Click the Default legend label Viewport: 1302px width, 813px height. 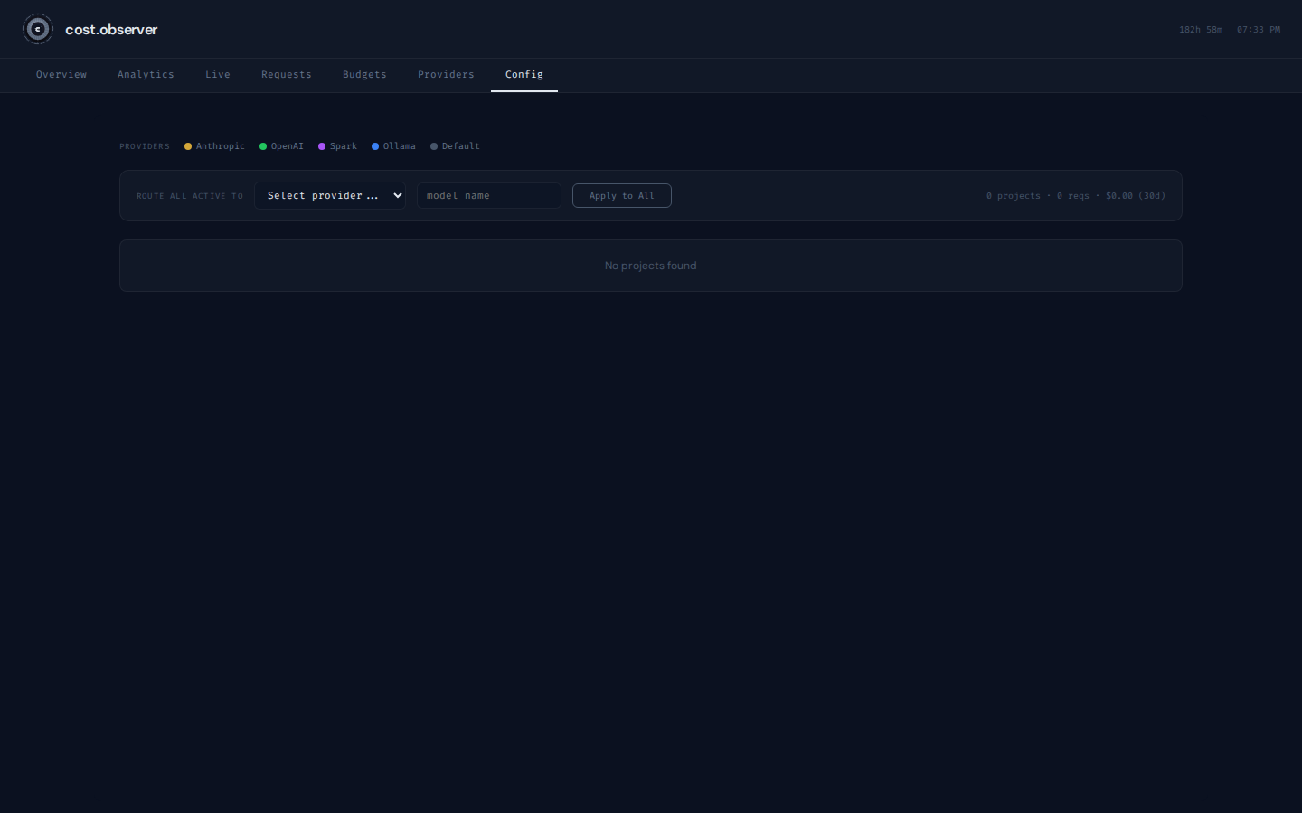pos(461,146)
